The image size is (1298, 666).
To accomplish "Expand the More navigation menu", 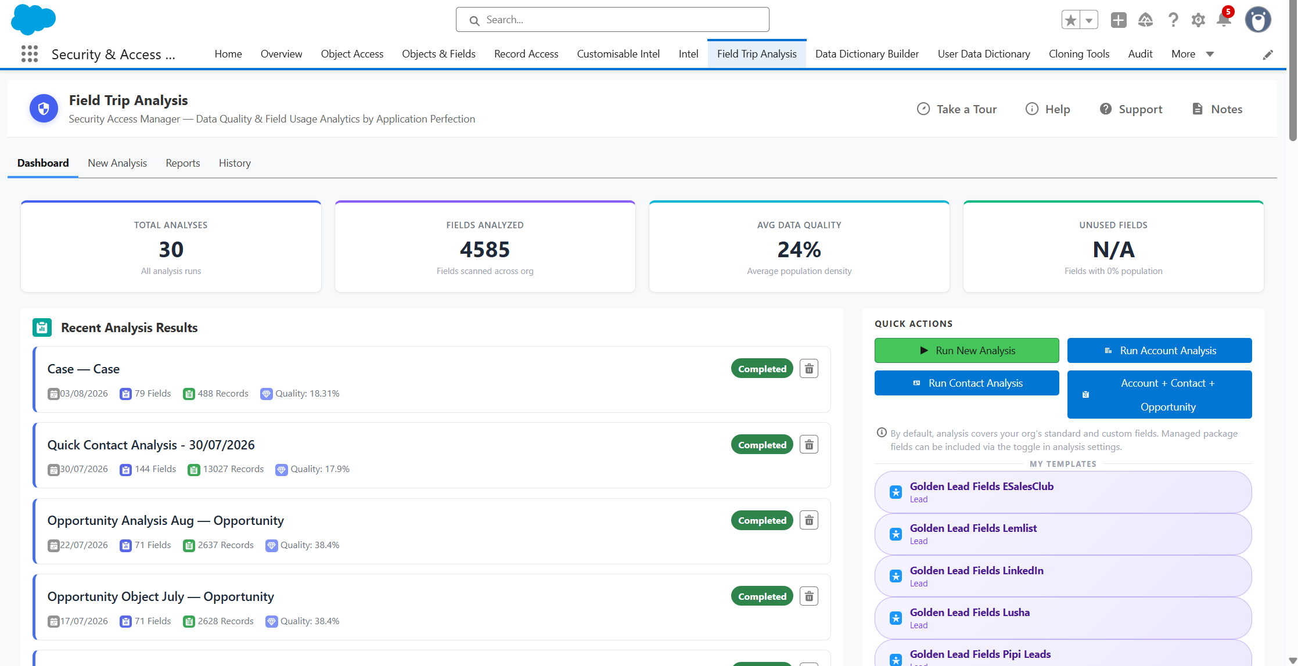I will click(x=1192, y=54).
